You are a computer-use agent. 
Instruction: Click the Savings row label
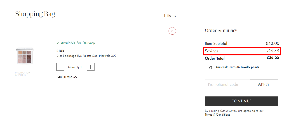click(x=211, y=51)
